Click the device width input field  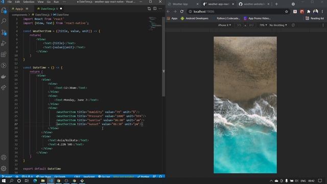pos(239,25)
